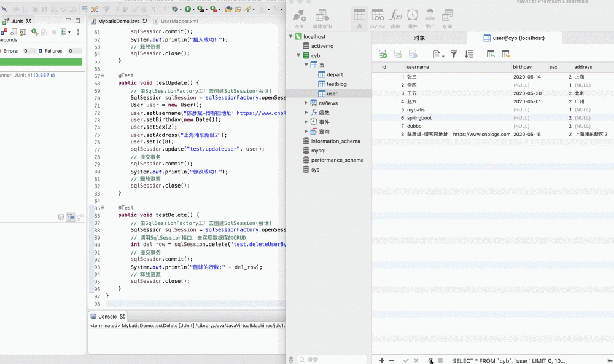Collapse the cyb database node
The width and height of the screenshot is (614, 364).
(x=298, y=55)
